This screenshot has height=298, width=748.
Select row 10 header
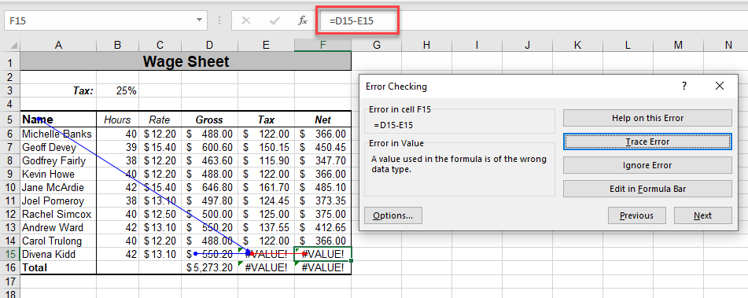(x=10, y=187)
